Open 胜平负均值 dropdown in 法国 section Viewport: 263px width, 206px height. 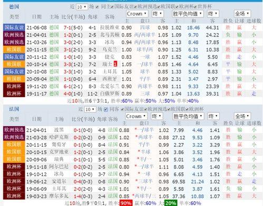click(188, 116)
